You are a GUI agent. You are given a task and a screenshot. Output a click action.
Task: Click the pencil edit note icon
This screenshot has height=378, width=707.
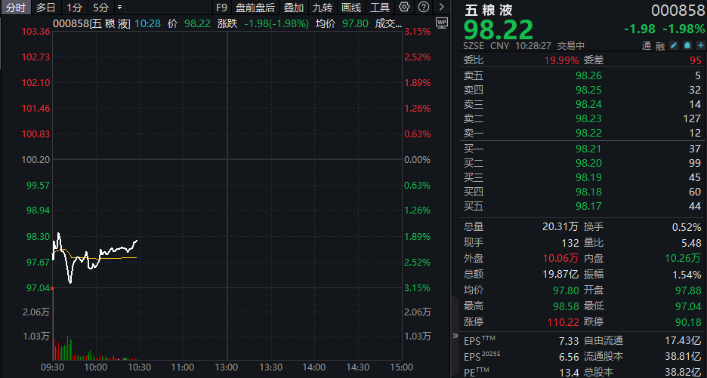click(668, 46)
